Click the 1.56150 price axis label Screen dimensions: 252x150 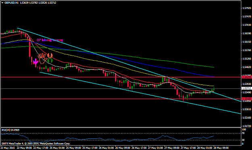pyautogui.click(x=247, y=42)
